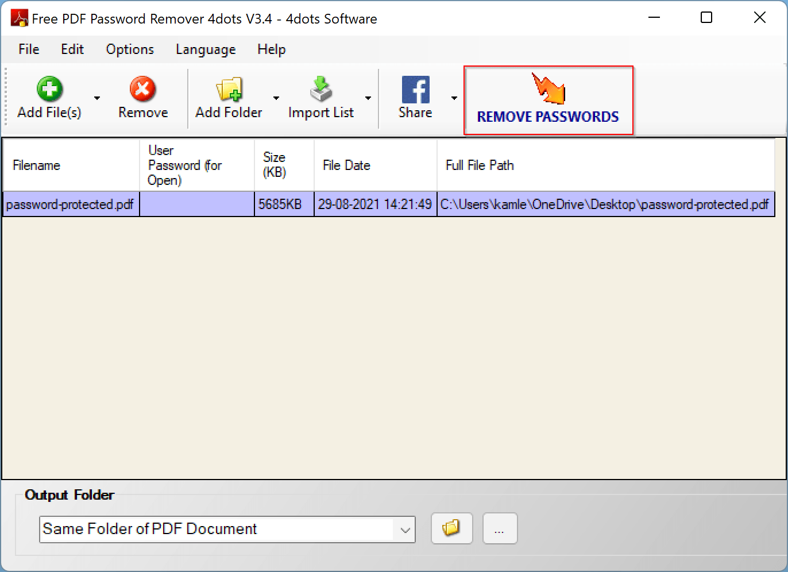Select the Remove red X icon

(x=142, y=89)
